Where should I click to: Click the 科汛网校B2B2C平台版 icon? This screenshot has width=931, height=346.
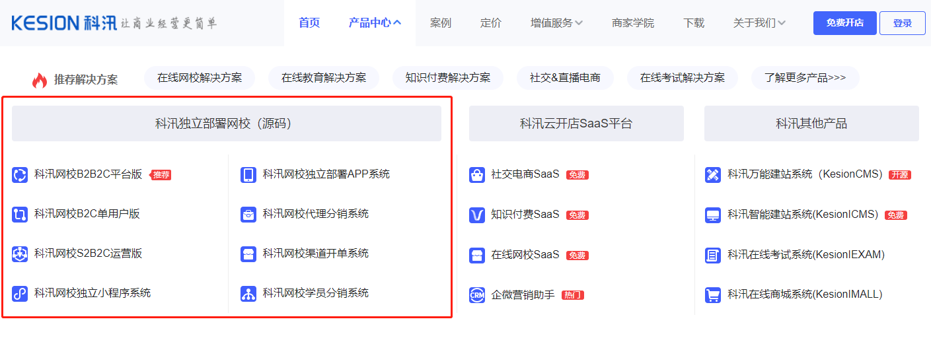(20, 175)
